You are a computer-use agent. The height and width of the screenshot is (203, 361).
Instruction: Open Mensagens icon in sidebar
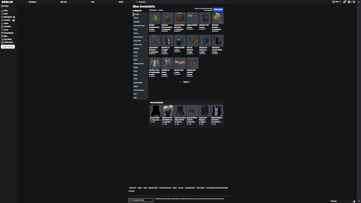click(x=2, y=17)
